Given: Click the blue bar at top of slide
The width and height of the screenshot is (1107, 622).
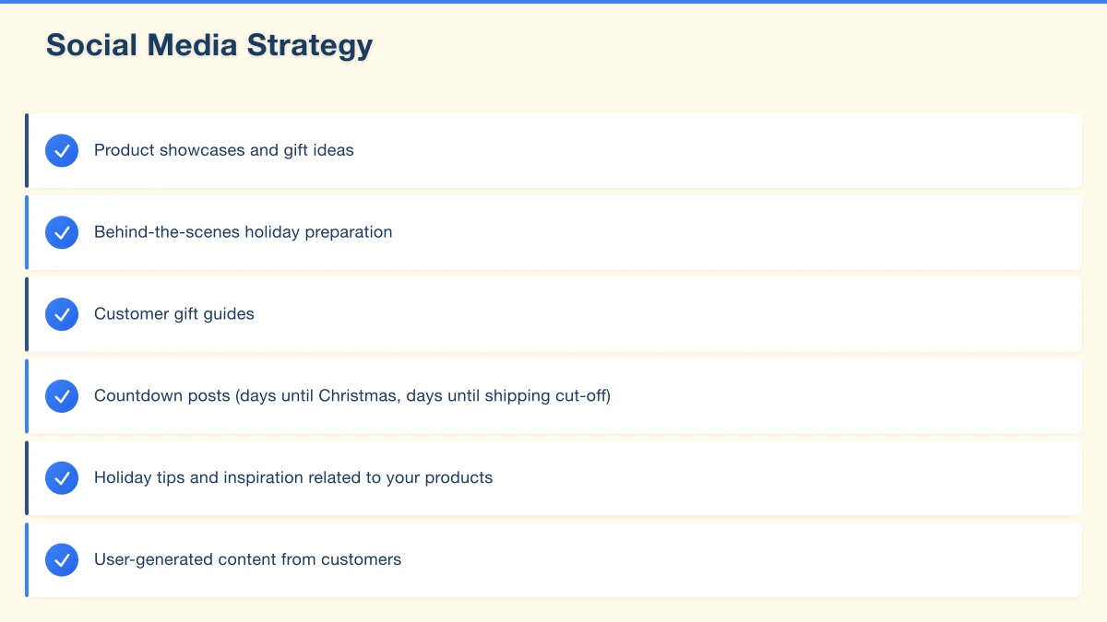Looking at the screenshot, I should point(553,2).
